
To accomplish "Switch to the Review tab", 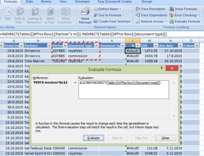I will point(46,2).
